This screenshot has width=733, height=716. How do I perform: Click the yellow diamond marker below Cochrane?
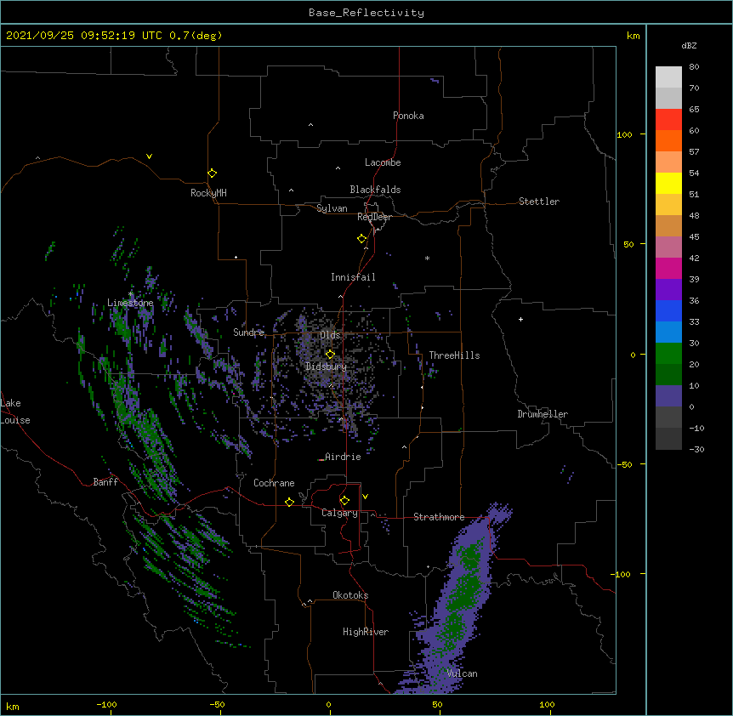click(290, 502)
